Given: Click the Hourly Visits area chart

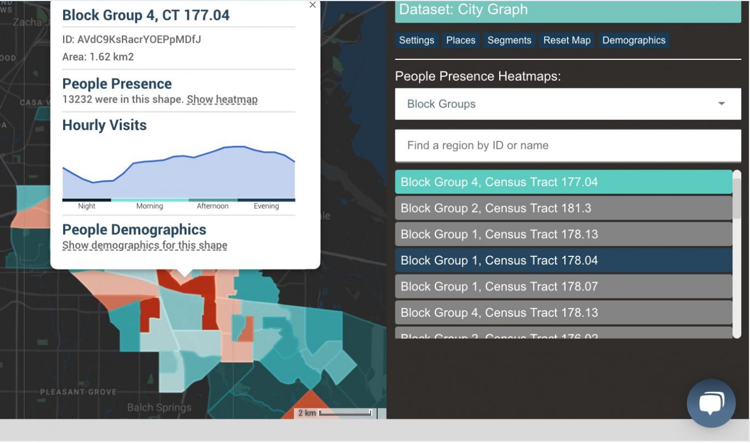Looking at the screenshot, I should [178, 172].
